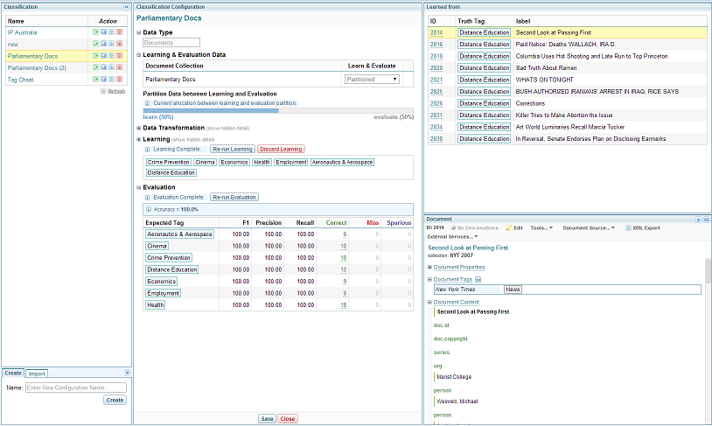The width and height of the screenshot is (712, 426).
Task: Click the red delete icon for Tag Cheat
Action: pos(118,79)
